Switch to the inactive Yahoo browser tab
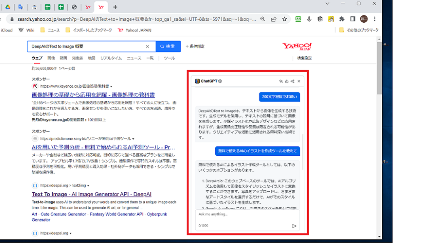Viewport: 437px width, 245px height. 88,7
